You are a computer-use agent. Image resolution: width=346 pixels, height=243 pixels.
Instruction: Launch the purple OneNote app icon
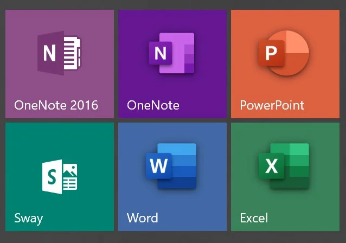pyautogui.click(x=172, y=53)
